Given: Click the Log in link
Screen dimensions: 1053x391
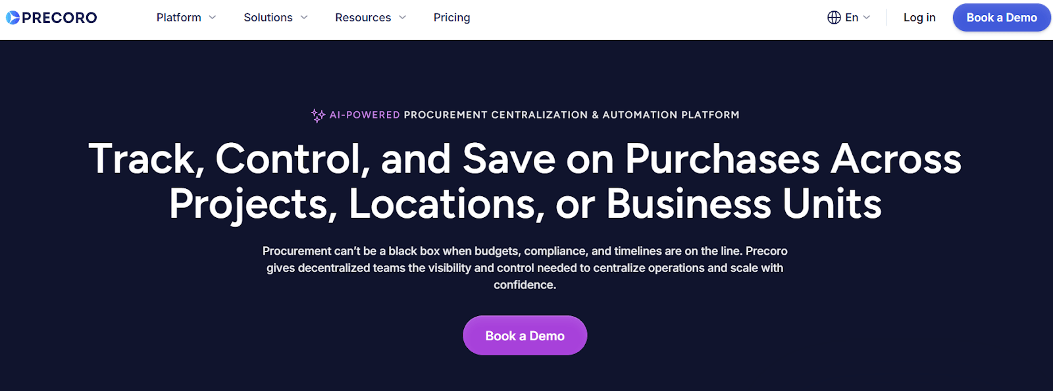Looking at the screenshot, I should click(x=919, y=18).
